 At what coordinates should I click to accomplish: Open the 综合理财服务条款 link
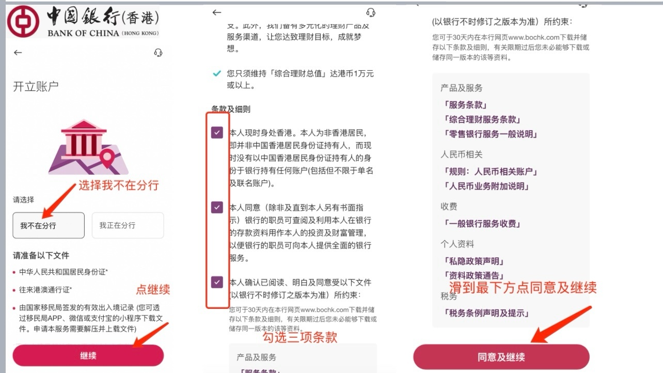481,119
